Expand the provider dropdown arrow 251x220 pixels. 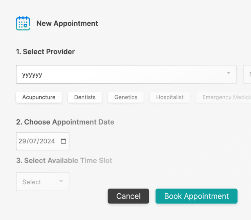point(229,73)
